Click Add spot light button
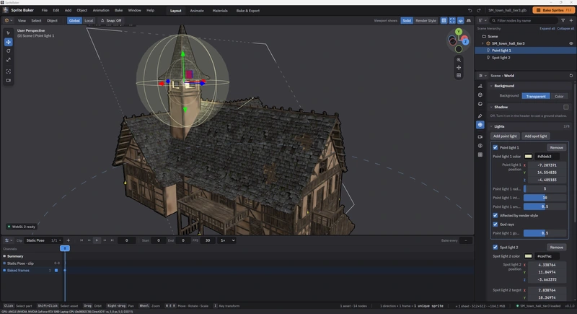Image resolution: width=577 pixels, height=314 pixels. click(536, 136)
